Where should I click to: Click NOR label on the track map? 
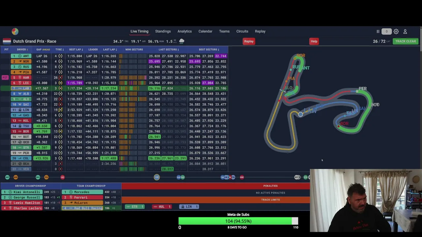(301, 56)
